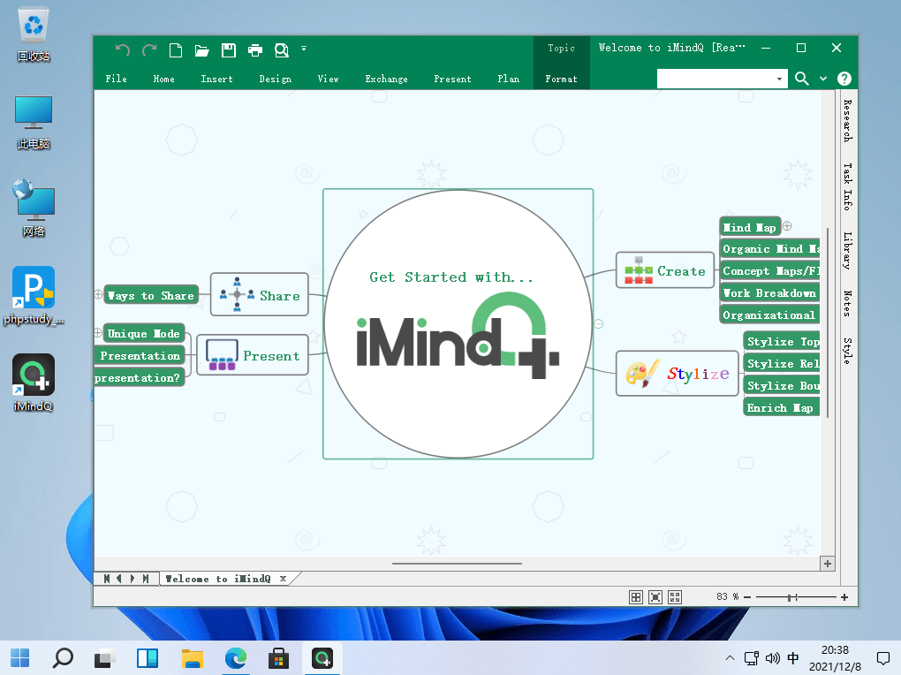Zoom in with plus button
This screenshot has width=901, height=675.
click(844, 597)
